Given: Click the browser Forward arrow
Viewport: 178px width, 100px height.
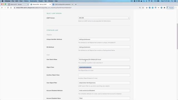Looking at the screenshot, I should point(5,8).
